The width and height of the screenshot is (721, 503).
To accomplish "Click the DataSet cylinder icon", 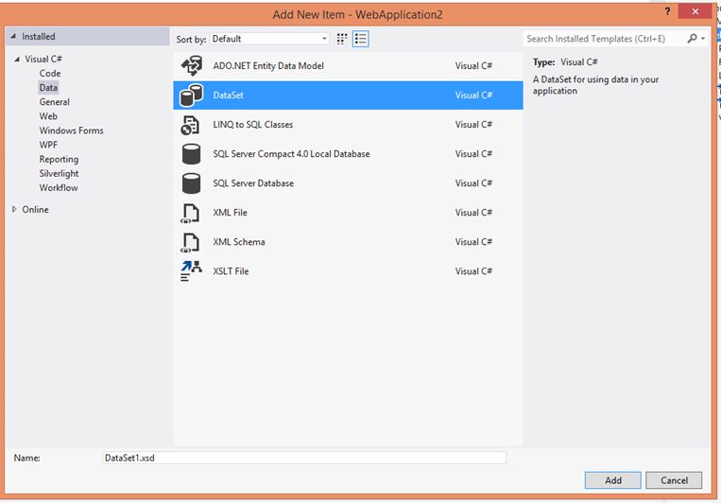I will pos(191,95).
